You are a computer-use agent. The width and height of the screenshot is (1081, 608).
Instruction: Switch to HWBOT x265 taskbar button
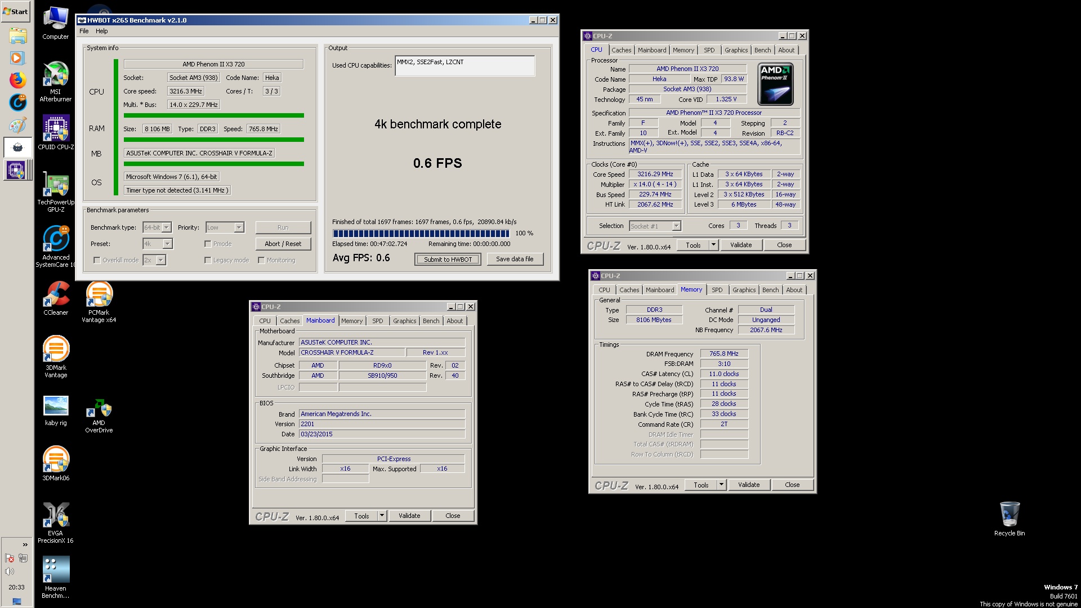pos(17,147)
